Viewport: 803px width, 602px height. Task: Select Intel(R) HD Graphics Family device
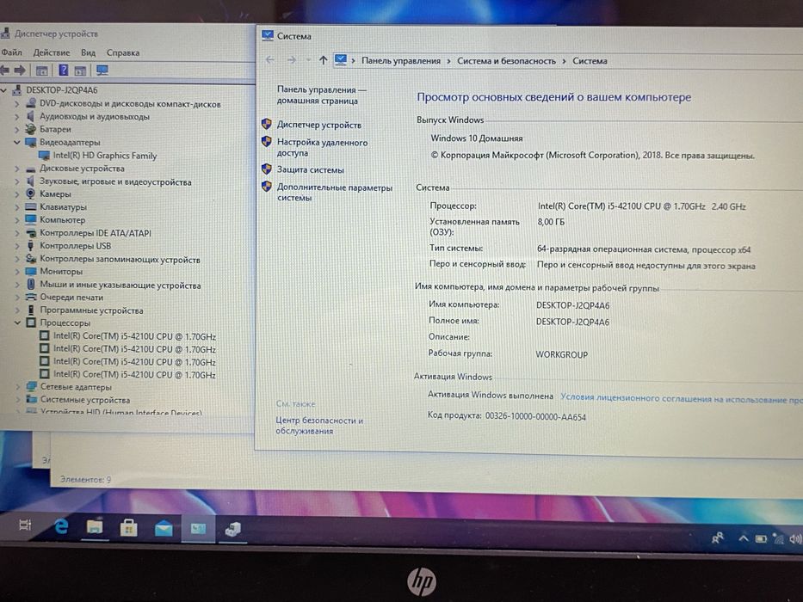click(x=105, y=156)
